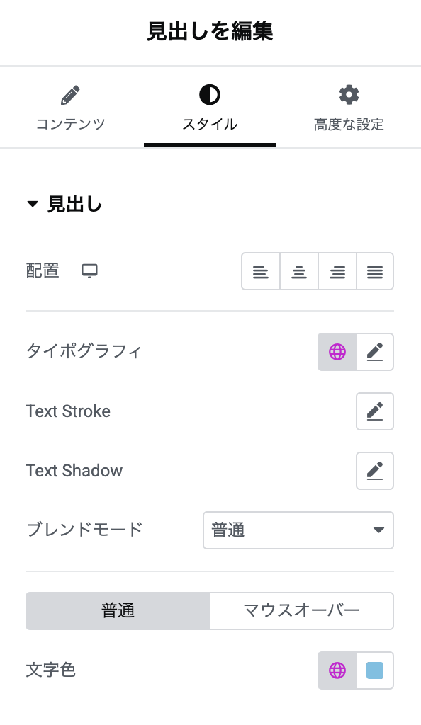
Task: Select left text alignment icon
Action: (261, 271)
